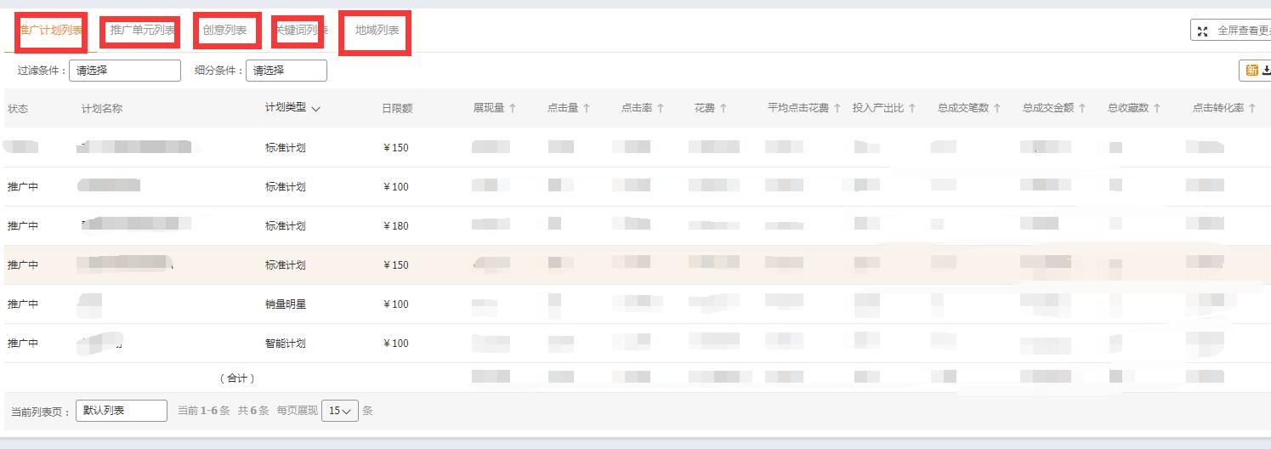Click the （合计） totals row label
Viewport: 1271px width, 449px height.
tap(237, 378)
